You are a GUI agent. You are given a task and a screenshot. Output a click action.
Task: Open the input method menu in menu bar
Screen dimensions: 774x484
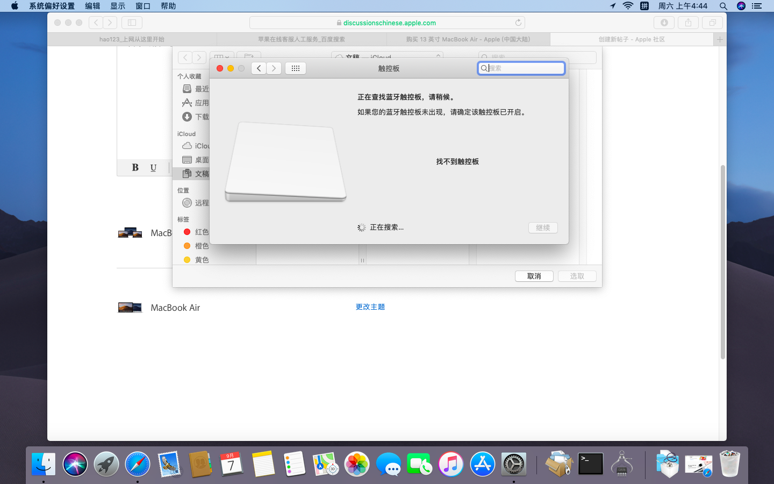pos(644,6)
